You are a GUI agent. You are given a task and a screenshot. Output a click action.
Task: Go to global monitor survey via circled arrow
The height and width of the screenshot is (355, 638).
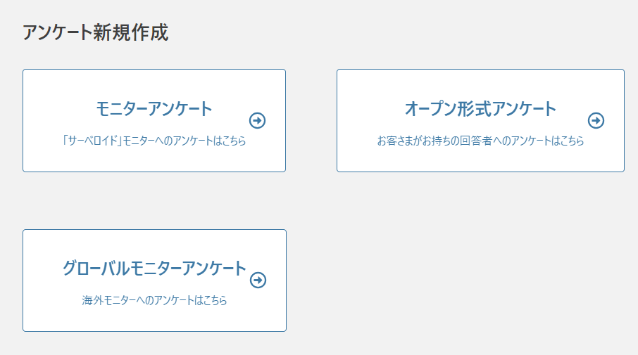pos(258,280)
